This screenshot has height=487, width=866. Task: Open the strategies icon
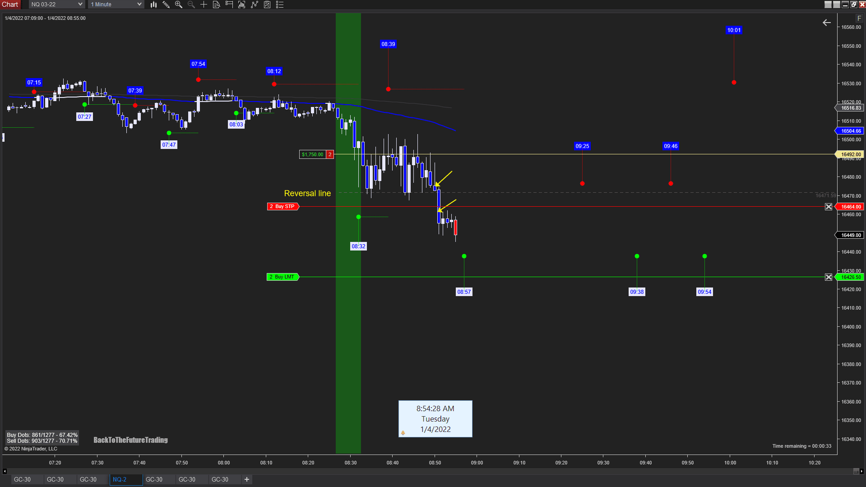pos(267,5)
